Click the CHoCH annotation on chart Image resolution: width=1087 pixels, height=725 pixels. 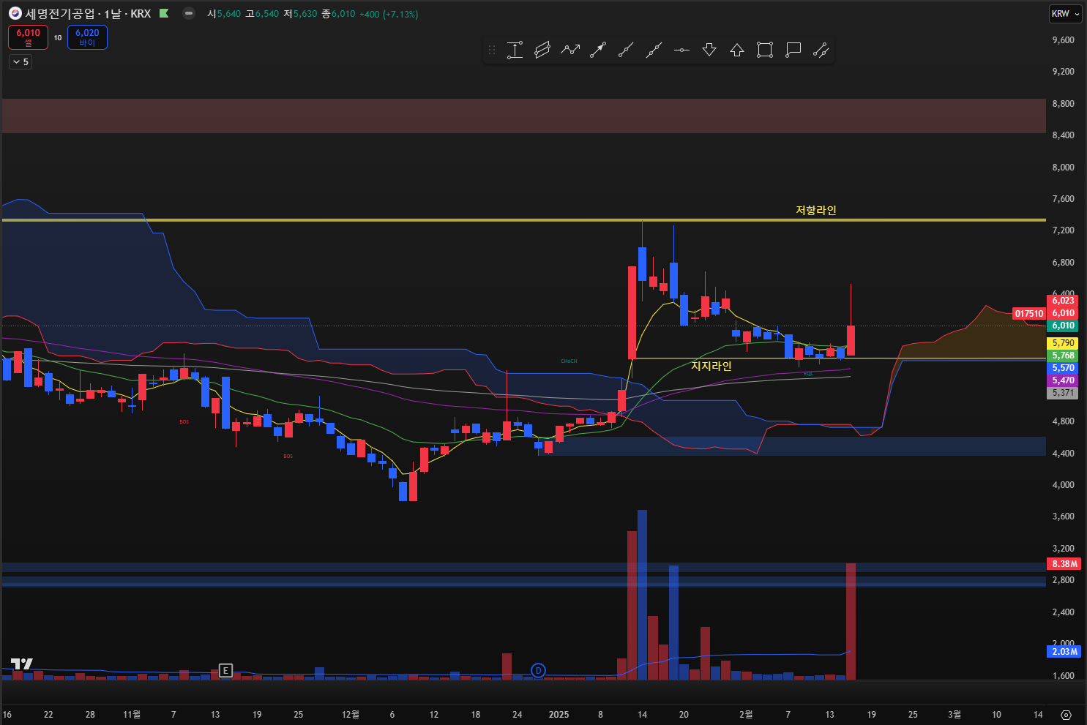569,361
